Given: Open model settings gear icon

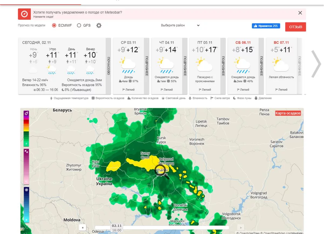Looking at the screenshot, I should click(99, 26).
